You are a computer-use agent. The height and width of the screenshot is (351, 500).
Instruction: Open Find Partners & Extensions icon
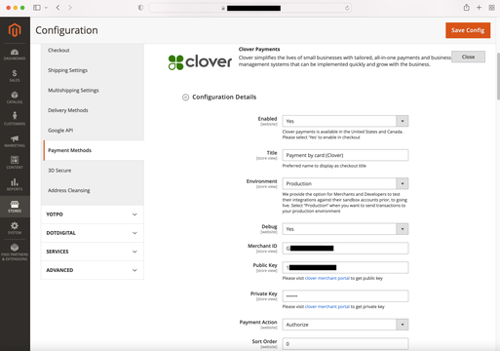[x=15, y=252]
